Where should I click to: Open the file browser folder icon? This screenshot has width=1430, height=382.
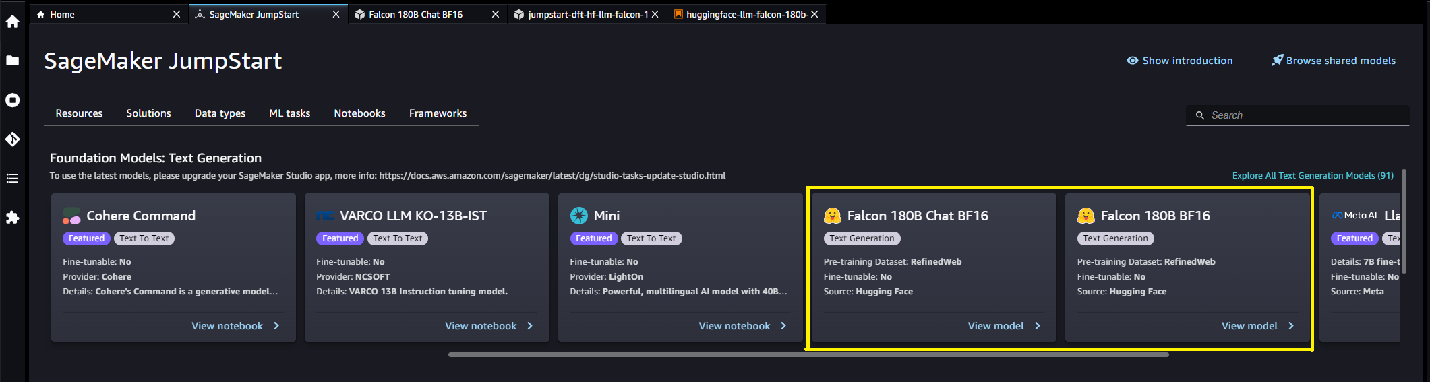[x=12, y=61]
